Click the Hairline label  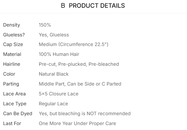coord(12,64)
